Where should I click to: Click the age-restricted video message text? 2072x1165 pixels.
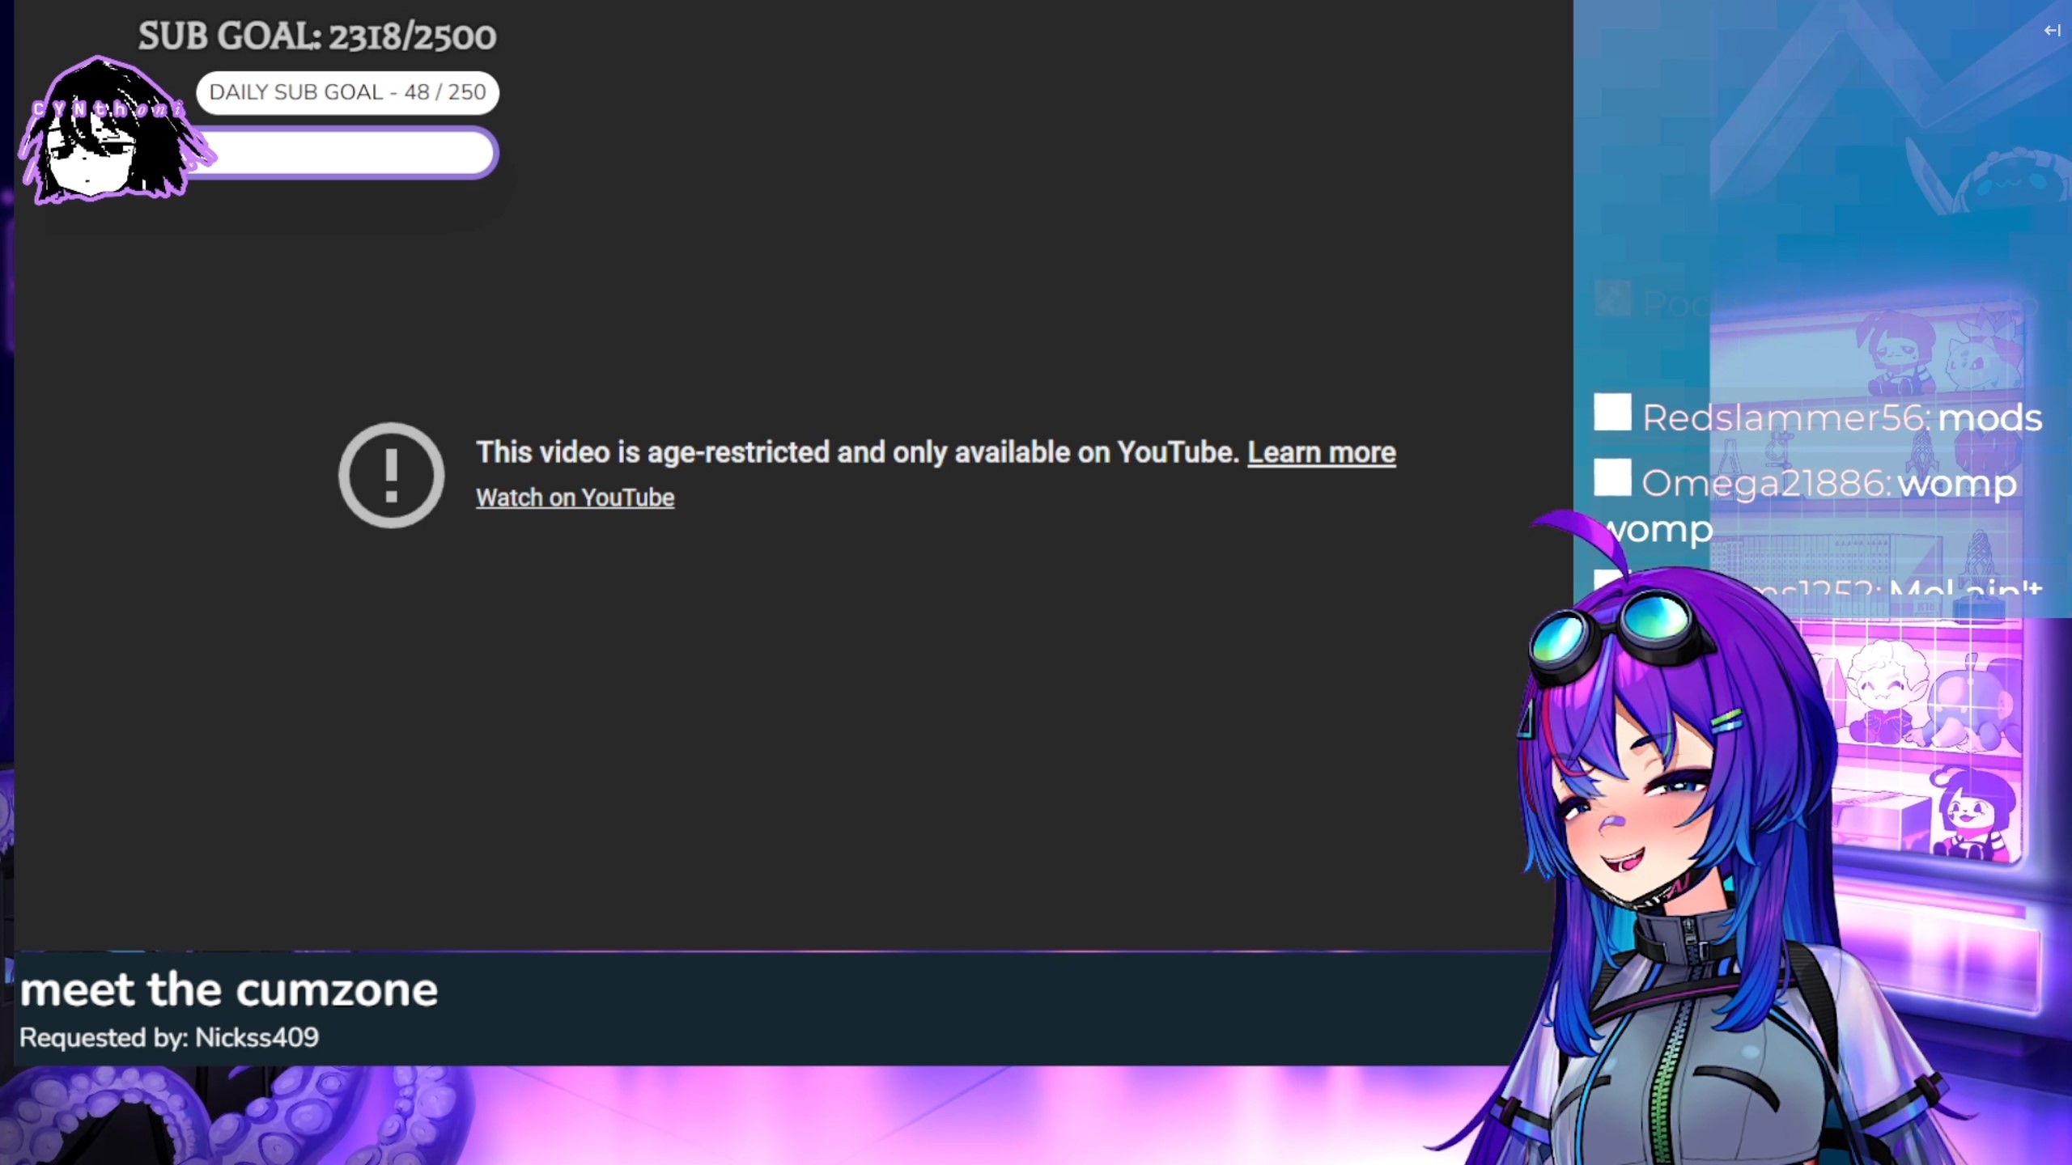point(856,452)
